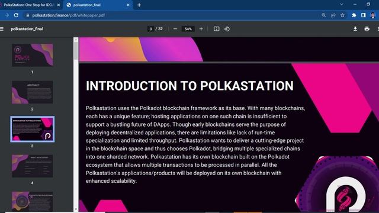Click the zoom out minus button

pos(175,29)
